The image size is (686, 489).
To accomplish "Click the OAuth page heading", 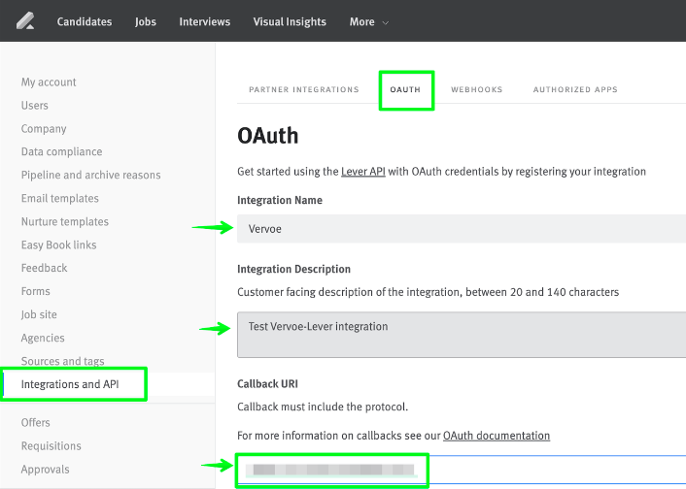I will pos(268,136).
